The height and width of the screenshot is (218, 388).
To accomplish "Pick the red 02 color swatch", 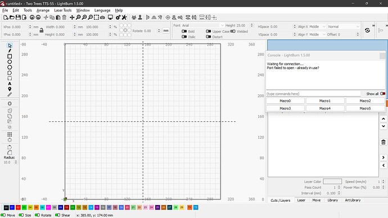I will pyautogui.click(x=18, y=207).
